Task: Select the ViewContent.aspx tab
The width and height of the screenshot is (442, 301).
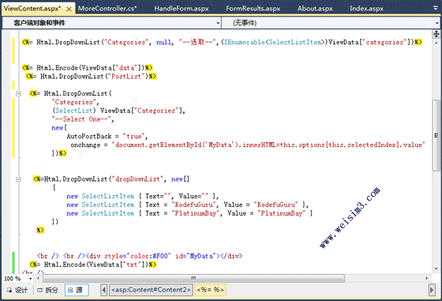Action: pyautogui.click(x=32, y=9)
